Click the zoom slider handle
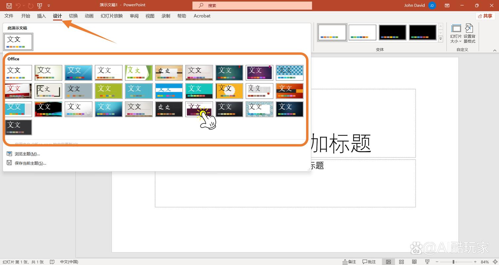Screen dimensions: 499x265 453,262
